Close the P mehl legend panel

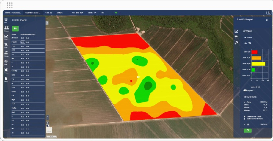point(267,20)
